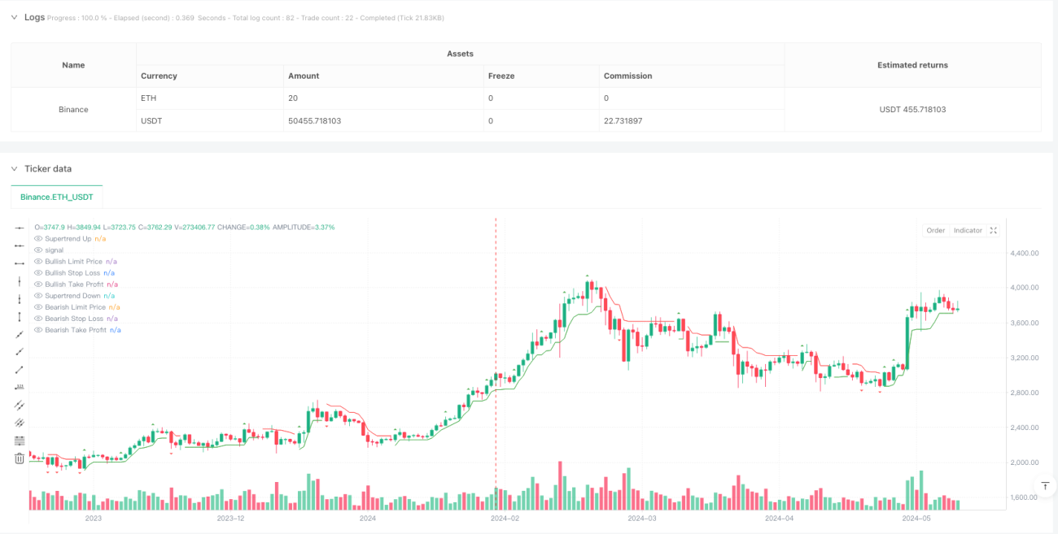
Task: Hide the Bearish Take Profit plot
Action: point(38,330)
